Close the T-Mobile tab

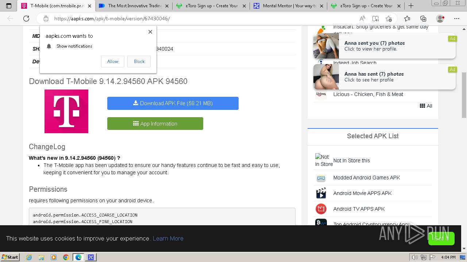(90, 6)
